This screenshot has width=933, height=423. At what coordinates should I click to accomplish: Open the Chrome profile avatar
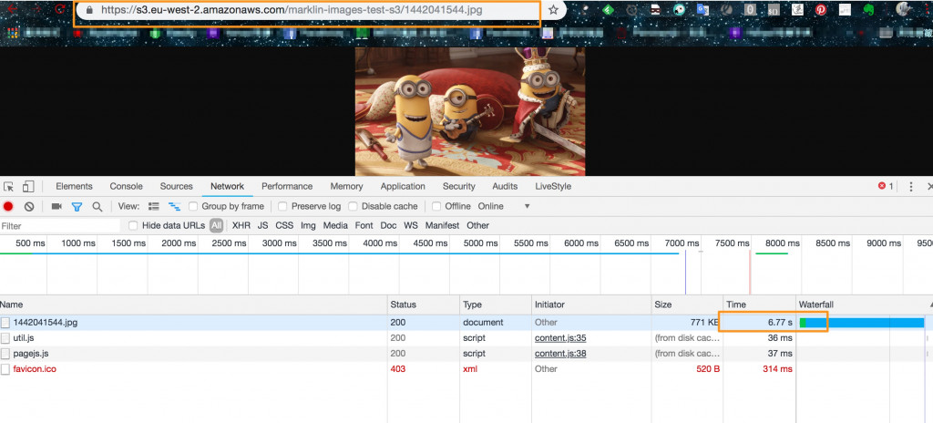[903, 9]
